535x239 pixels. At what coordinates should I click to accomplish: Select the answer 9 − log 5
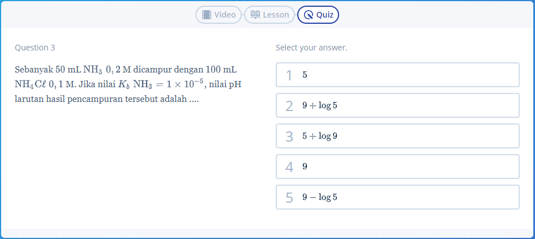tap(397, 197)
